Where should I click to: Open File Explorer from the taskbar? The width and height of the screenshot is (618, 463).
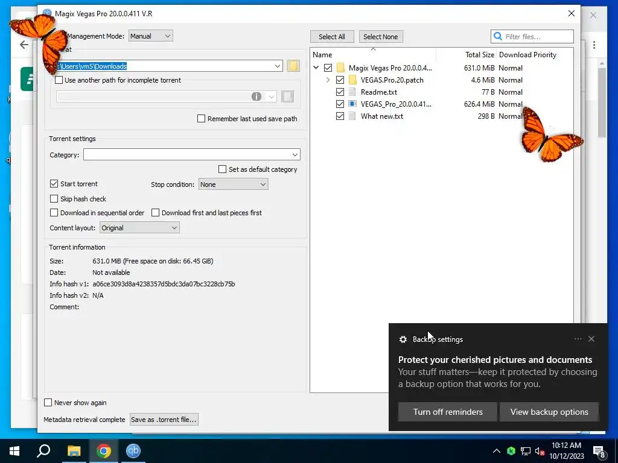tap(74, 451)
